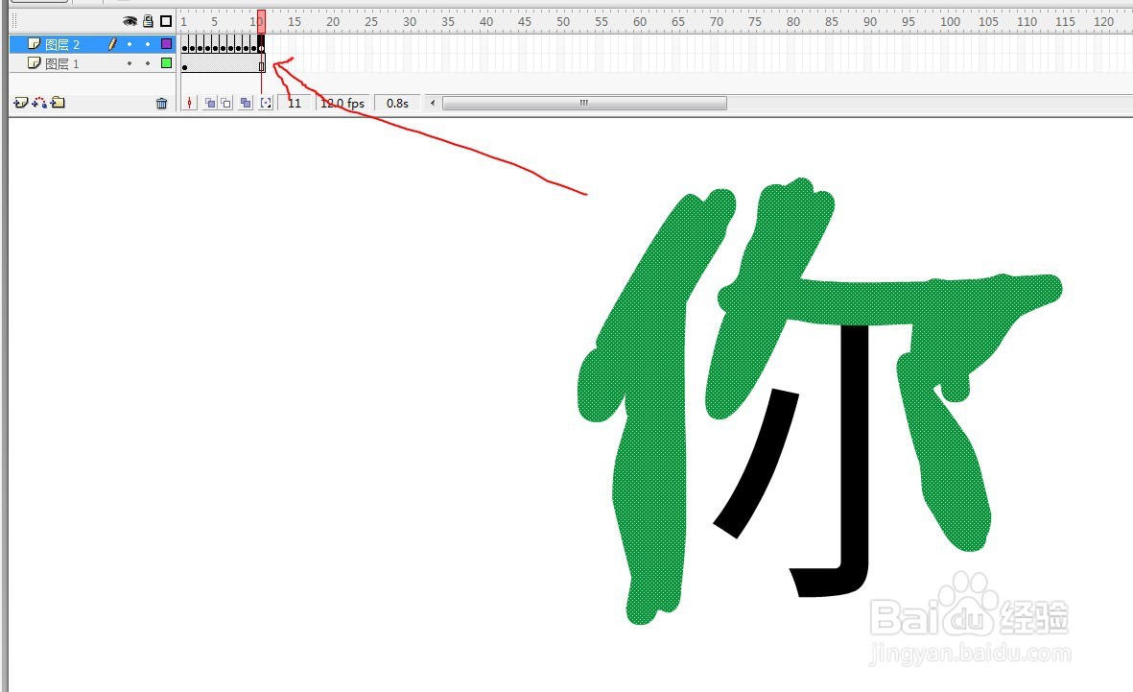
Task: Click the purple outline color swatch of 图层 2
Action: tap(166, 44)
